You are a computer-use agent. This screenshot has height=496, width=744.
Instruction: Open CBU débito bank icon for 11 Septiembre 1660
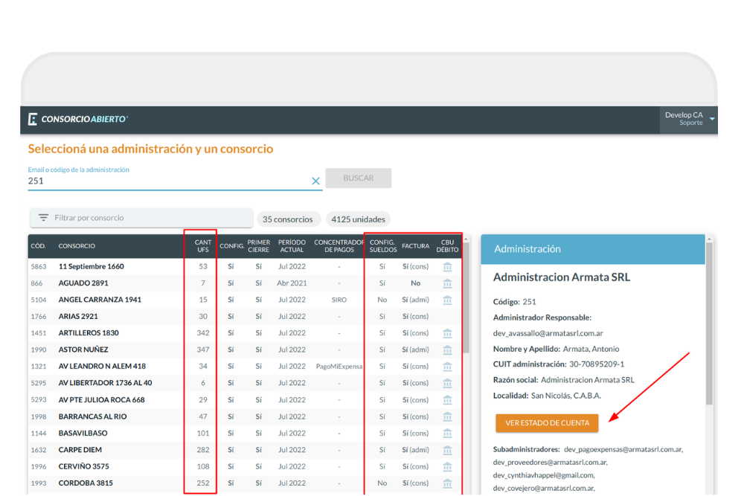(x=447, y=266)
